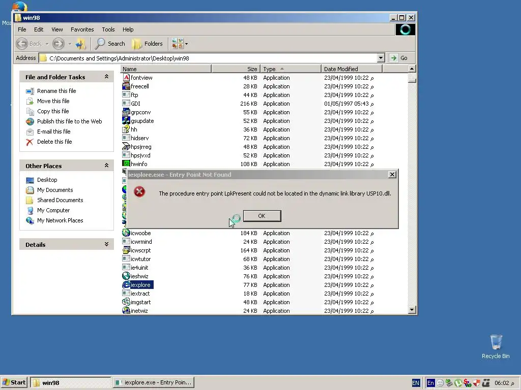This screenshot has height=390, width=521.
Task: Select the icwscrpt file icon
Action: [x=126, y=250]
